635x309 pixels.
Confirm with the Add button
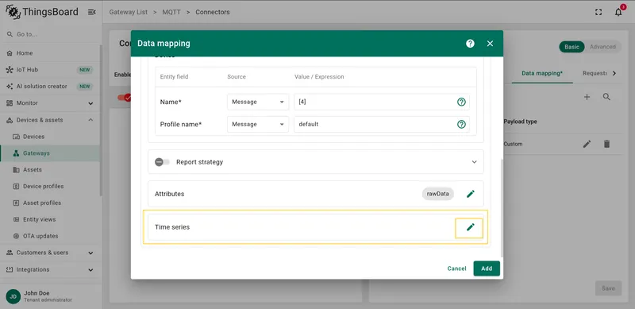pos(487,268)
